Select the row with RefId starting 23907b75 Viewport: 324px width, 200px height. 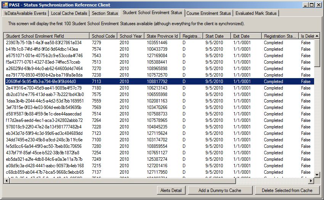[44, 43]
